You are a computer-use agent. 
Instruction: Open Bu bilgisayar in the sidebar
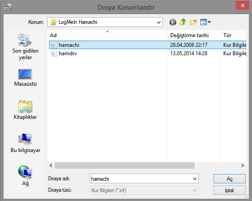coord(25,143)
